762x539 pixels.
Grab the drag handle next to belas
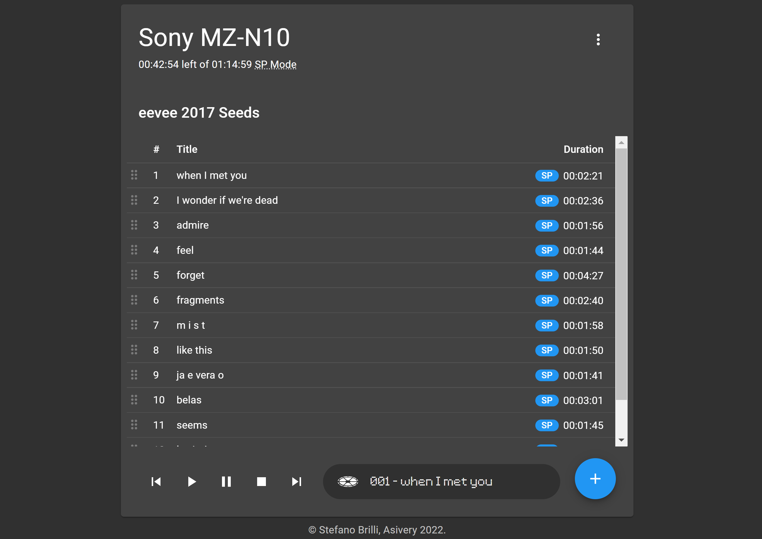134,400
